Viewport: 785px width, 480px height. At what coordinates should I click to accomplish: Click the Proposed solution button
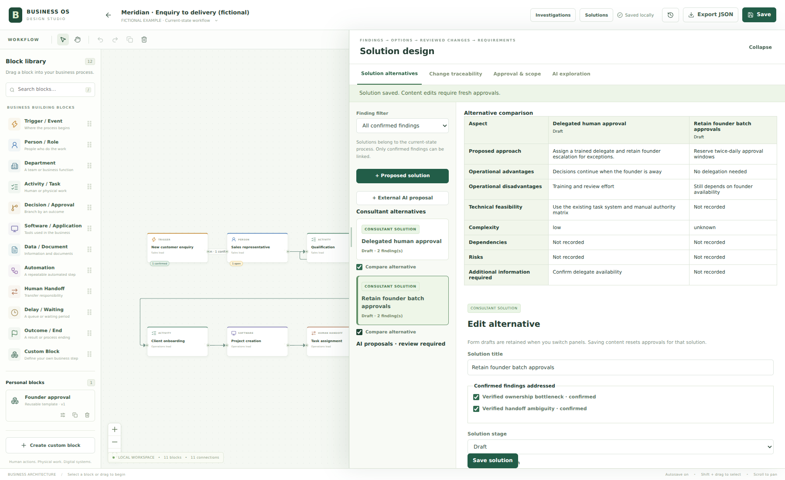pyautogui.click(x=403, y=176)
